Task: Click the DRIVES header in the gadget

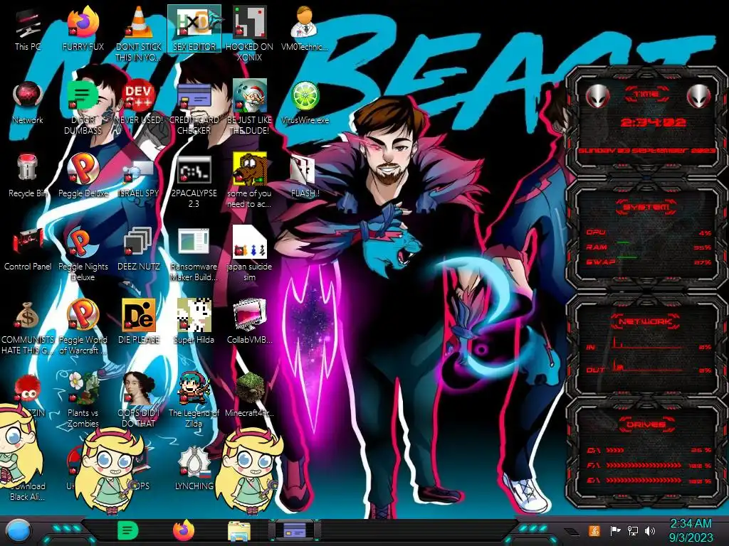Action: coord(646,424)
